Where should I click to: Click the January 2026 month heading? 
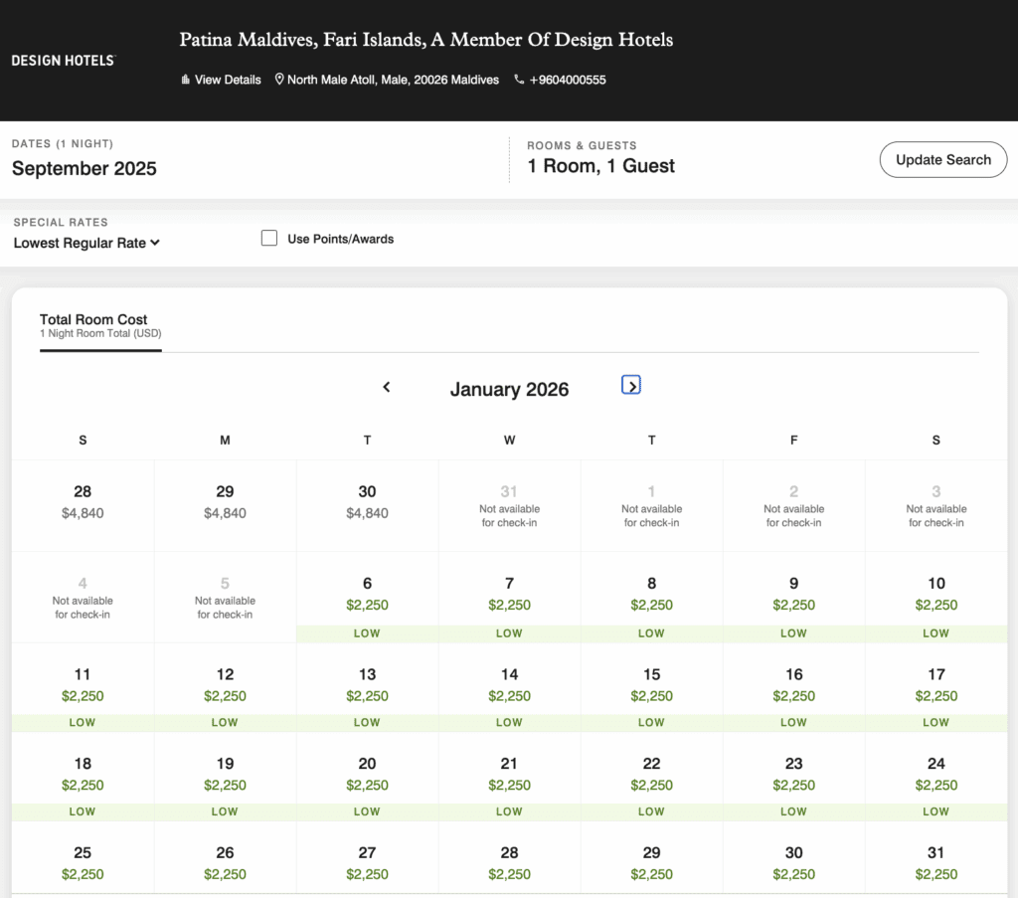coord(509,389)
